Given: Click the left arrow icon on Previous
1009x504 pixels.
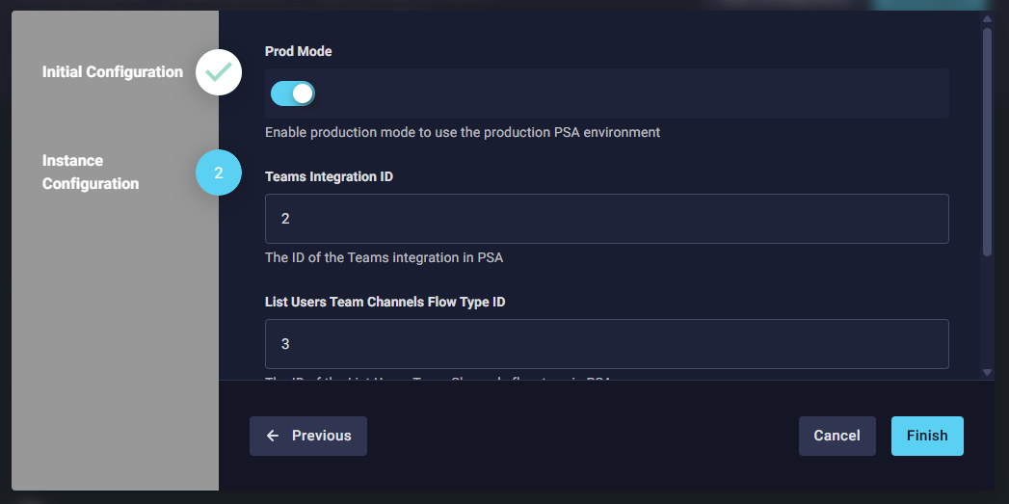Looking at the screenshot, I should click(x=273, y=436).
